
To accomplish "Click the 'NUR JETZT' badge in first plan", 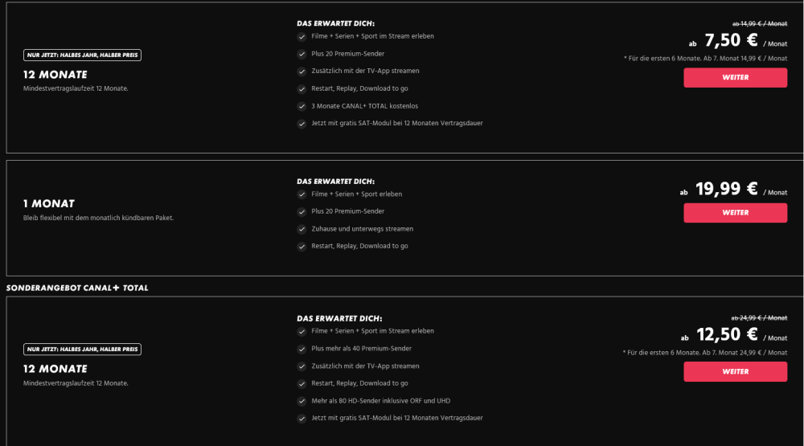I will pos(83,55).
